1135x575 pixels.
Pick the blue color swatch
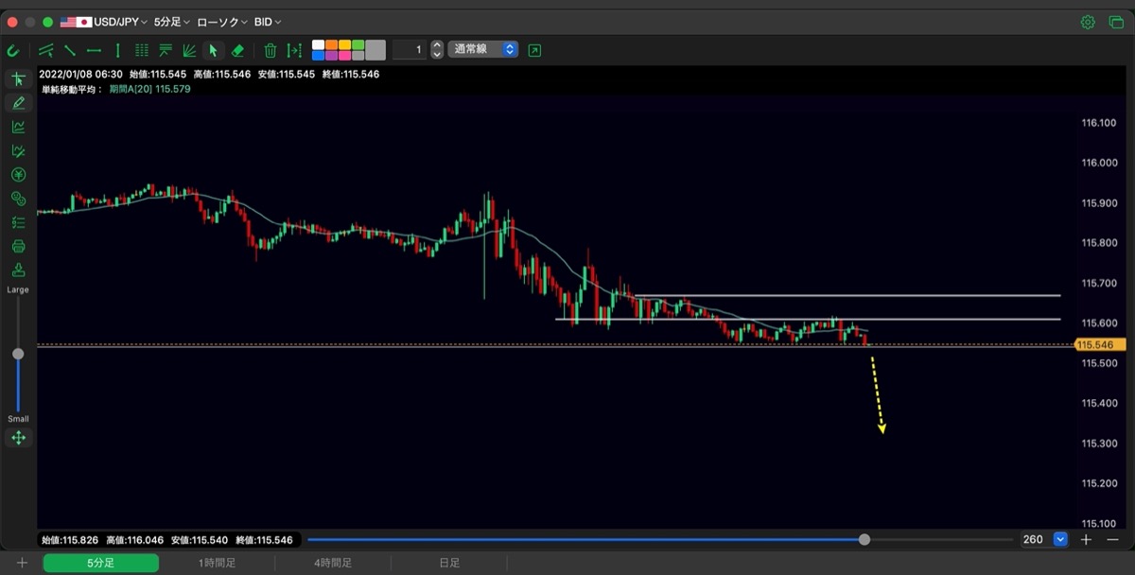coord(318,56)
